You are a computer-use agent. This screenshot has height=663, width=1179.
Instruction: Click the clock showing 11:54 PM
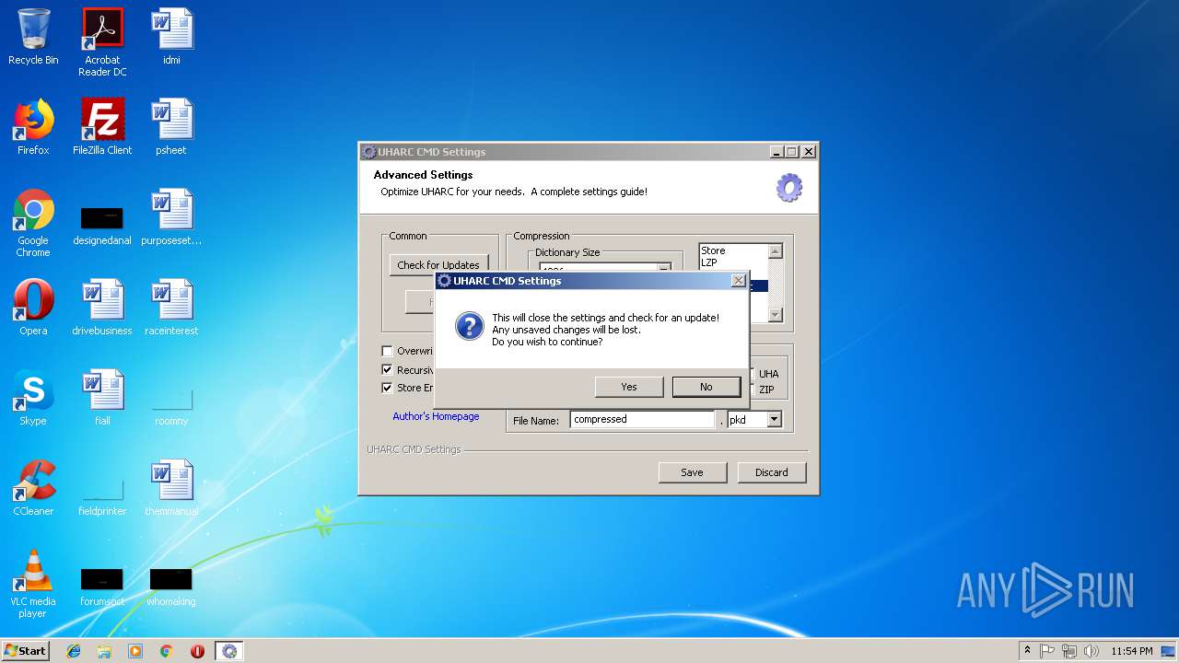click(x=1131, y=651)
